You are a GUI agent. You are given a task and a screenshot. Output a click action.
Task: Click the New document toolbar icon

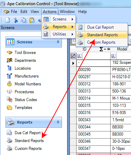click(7, 20)
